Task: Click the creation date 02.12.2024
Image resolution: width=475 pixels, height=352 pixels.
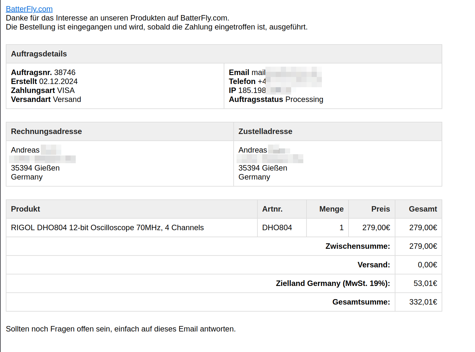Action: click(58, 81)
